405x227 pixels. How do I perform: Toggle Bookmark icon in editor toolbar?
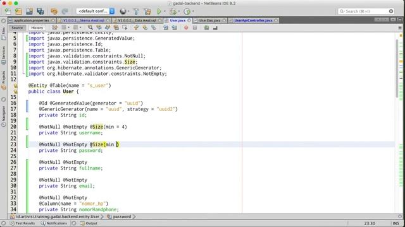point(154,28)
